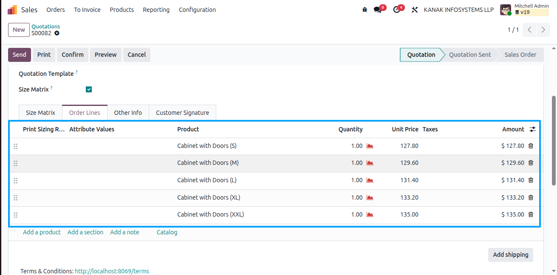This screenshot has height=275, width=557.
Task: Grab the drag handle of Cabinet (L) row
Action: tap(16, 181)
